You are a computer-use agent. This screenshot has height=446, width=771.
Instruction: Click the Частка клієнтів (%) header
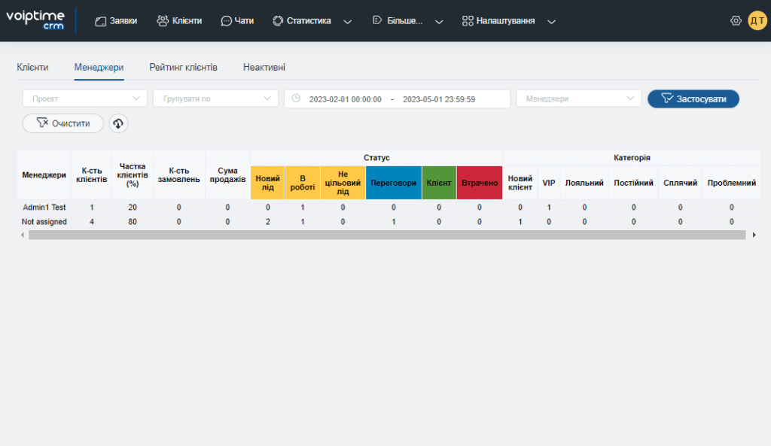(133, 174)
